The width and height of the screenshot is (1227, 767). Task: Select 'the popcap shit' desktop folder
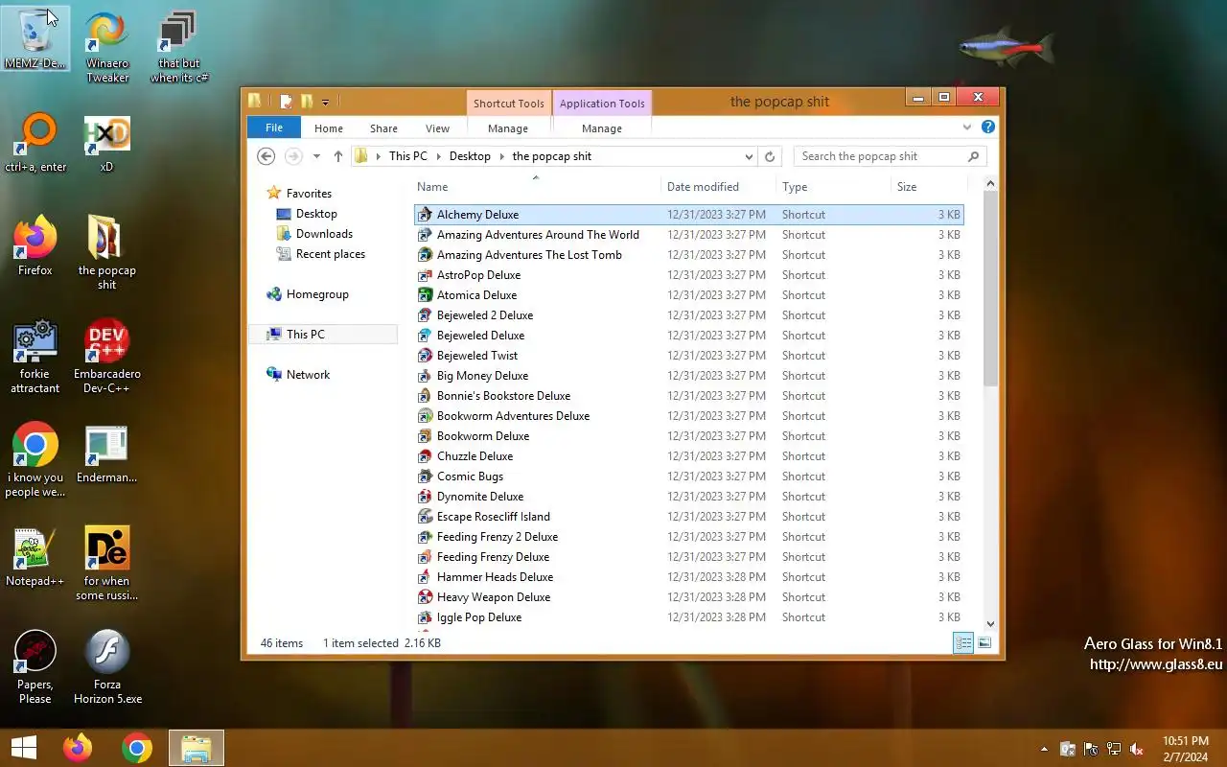point(107,252)
